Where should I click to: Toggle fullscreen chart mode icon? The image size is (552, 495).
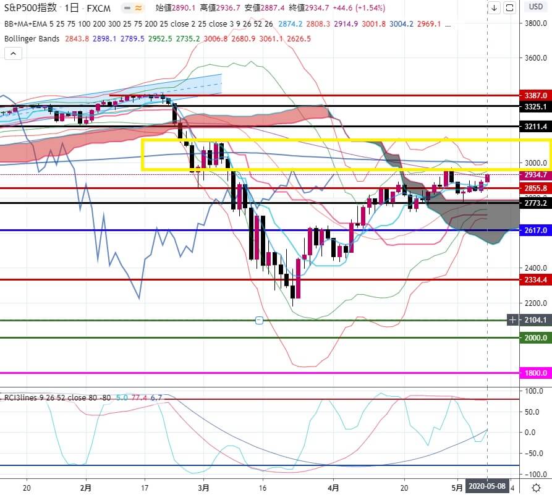click(x=509, y=8)
